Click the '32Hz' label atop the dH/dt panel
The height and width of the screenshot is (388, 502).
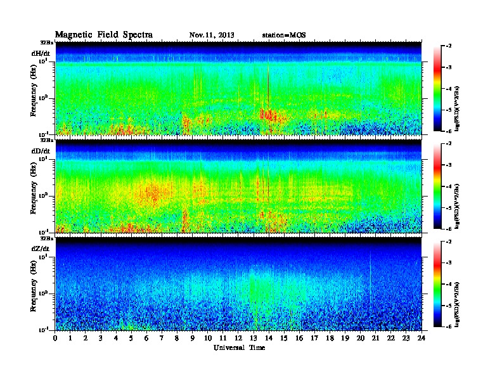coord(46,42)
